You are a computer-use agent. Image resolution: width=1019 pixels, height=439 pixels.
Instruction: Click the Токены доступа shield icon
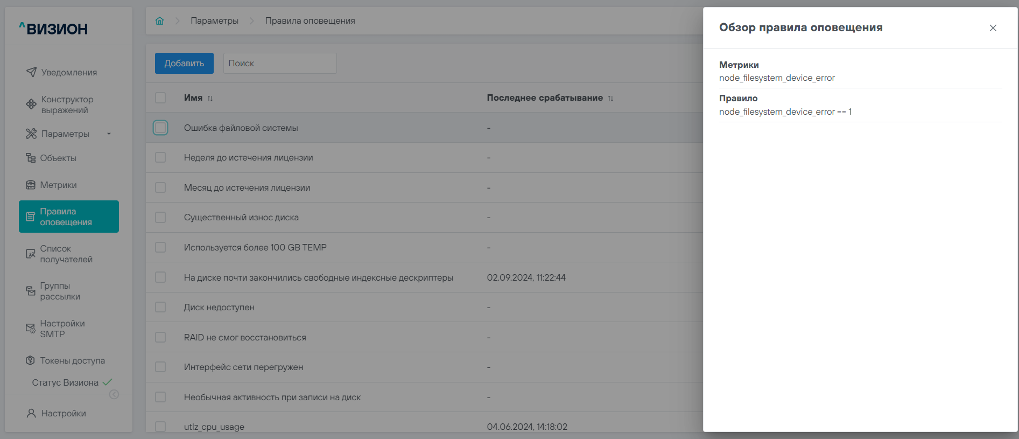click(x=31, y=360)
